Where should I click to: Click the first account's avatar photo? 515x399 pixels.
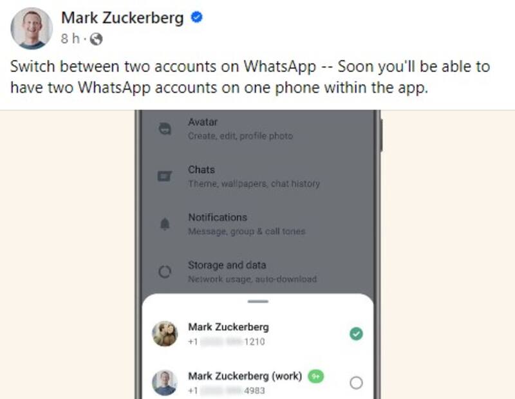165,333
